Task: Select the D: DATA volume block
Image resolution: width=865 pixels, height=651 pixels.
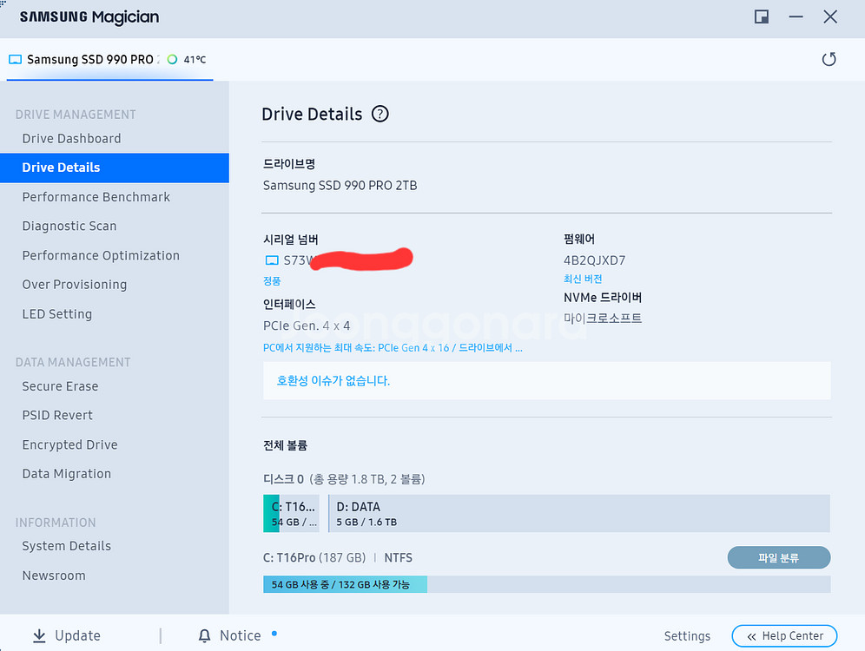Action: [x=579, y=513]
